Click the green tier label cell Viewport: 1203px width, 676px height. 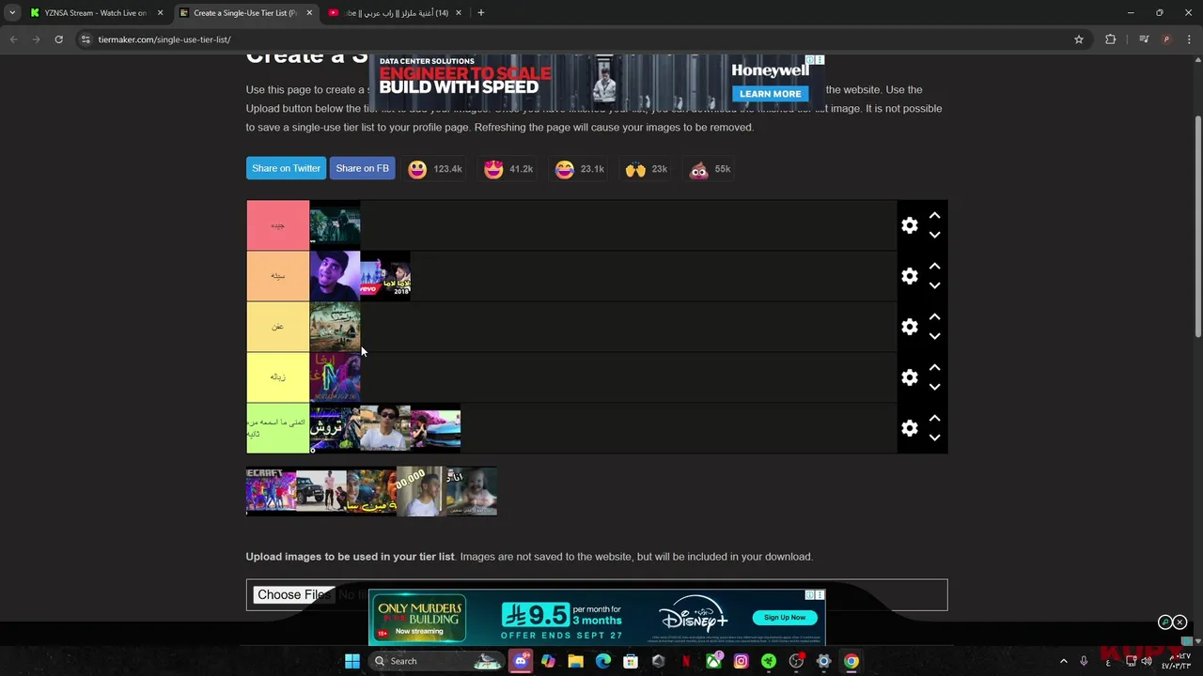(277, 428)
